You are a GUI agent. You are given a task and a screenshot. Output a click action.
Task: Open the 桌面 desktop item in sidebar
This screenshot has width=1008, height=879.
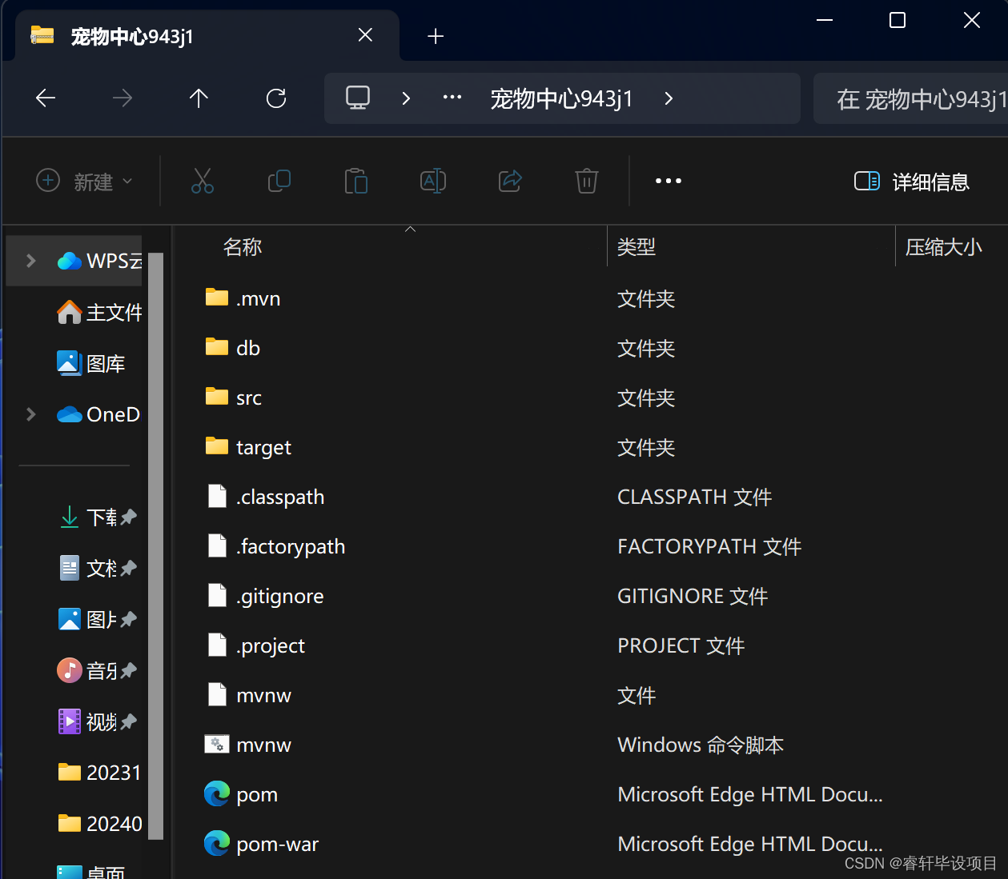[x=91, y=870]
